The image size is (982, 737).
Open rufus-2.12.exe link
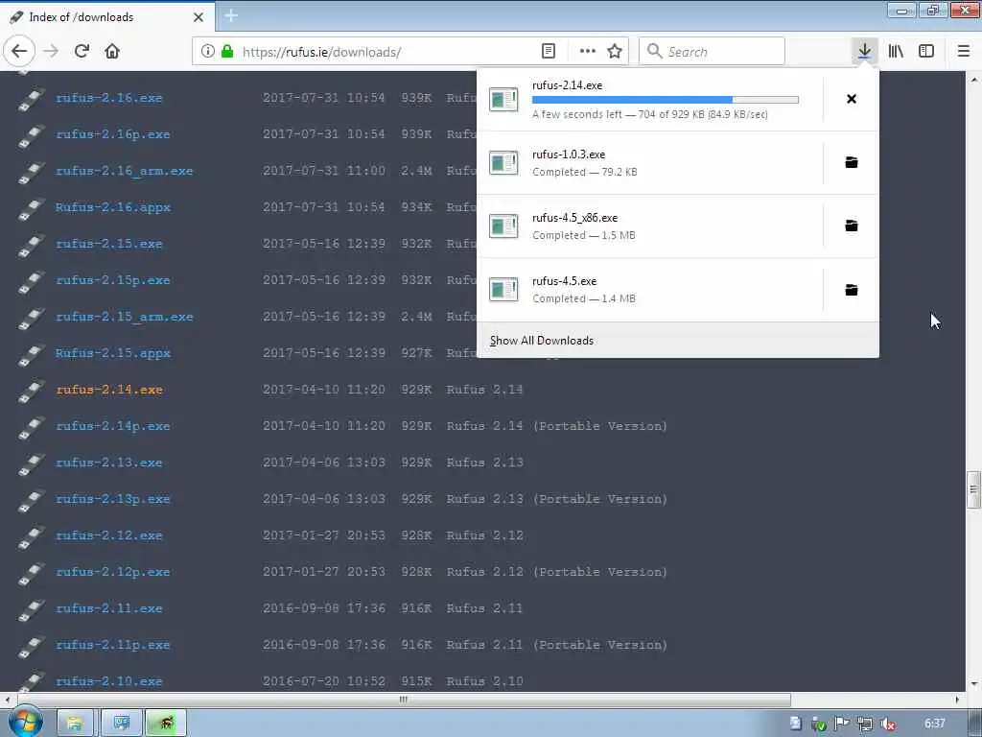[x=109, y=535]
